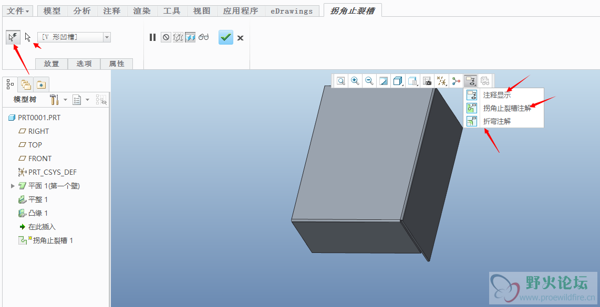Open the view manager camera icon
600x307 pixels.
coord(427,81)
